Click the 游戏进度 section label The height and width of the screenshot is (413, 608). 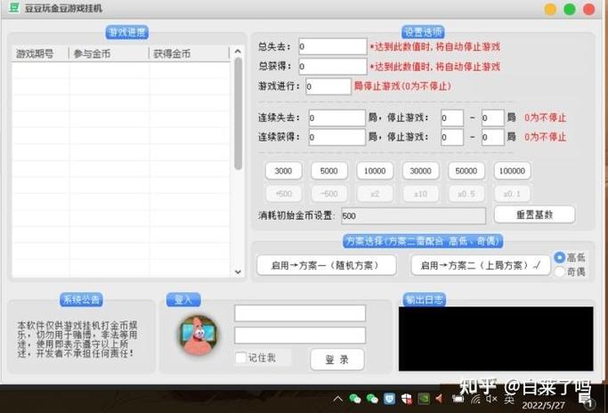click(126, 32)
